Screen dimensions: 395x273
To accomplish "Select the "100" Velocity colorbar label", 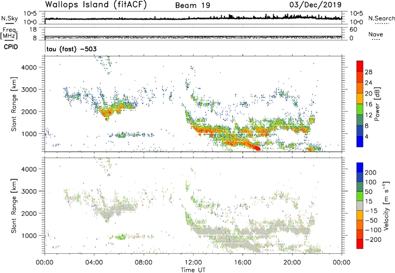I will coord(371,182).
